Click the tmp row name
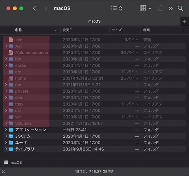The image size is (189, 176). (x=19, y=104)
